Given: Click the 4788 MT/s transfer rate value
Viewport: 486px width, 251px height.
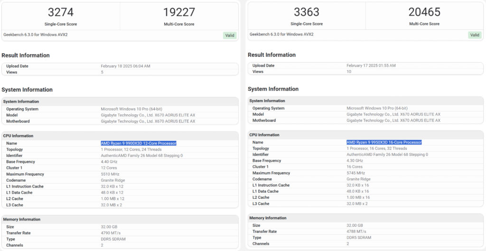Looking at the screenshot, I should pos(356,232).
